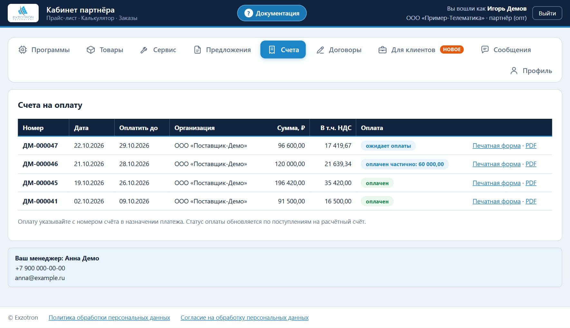Open Печатная форма for invoice ДМ-000047

point(496,146)
